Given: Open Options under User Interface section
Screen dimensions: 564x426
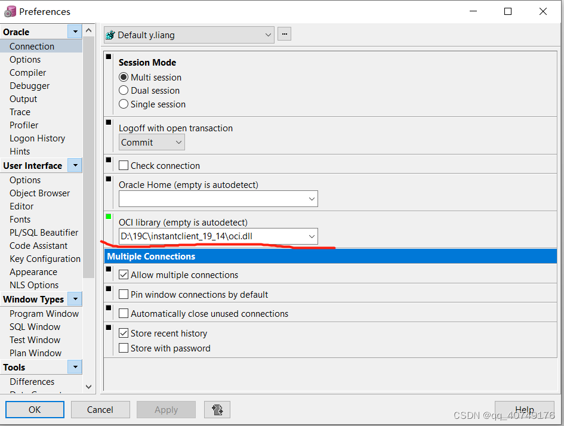Looking at the screenshot, I should 25,180.
